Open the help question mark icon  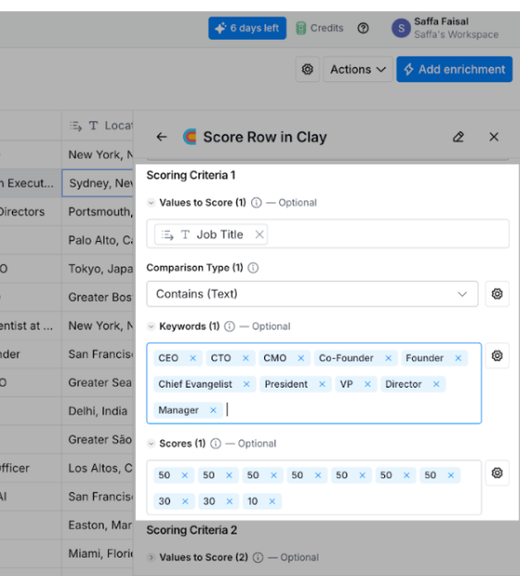click(x=363, y=28)
